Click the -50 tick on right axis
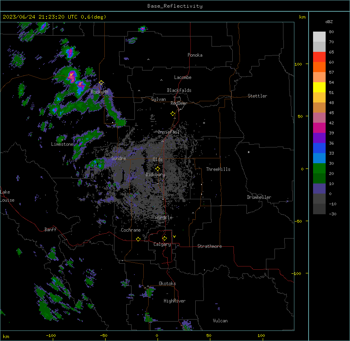The image size is (350, 341). coord(298,221)
